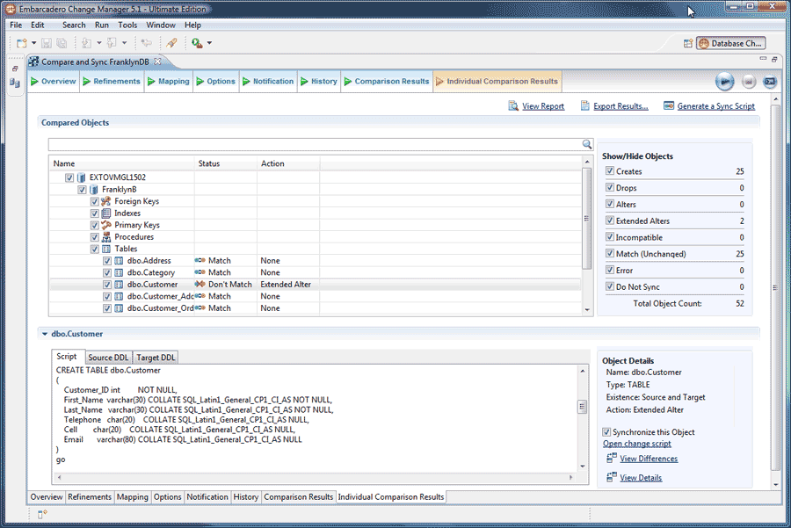The width and height of the screenshot is (791, 528).
Task: Uncheck the Foreign Keys checkbox
Action: click(x=94, y=201)
